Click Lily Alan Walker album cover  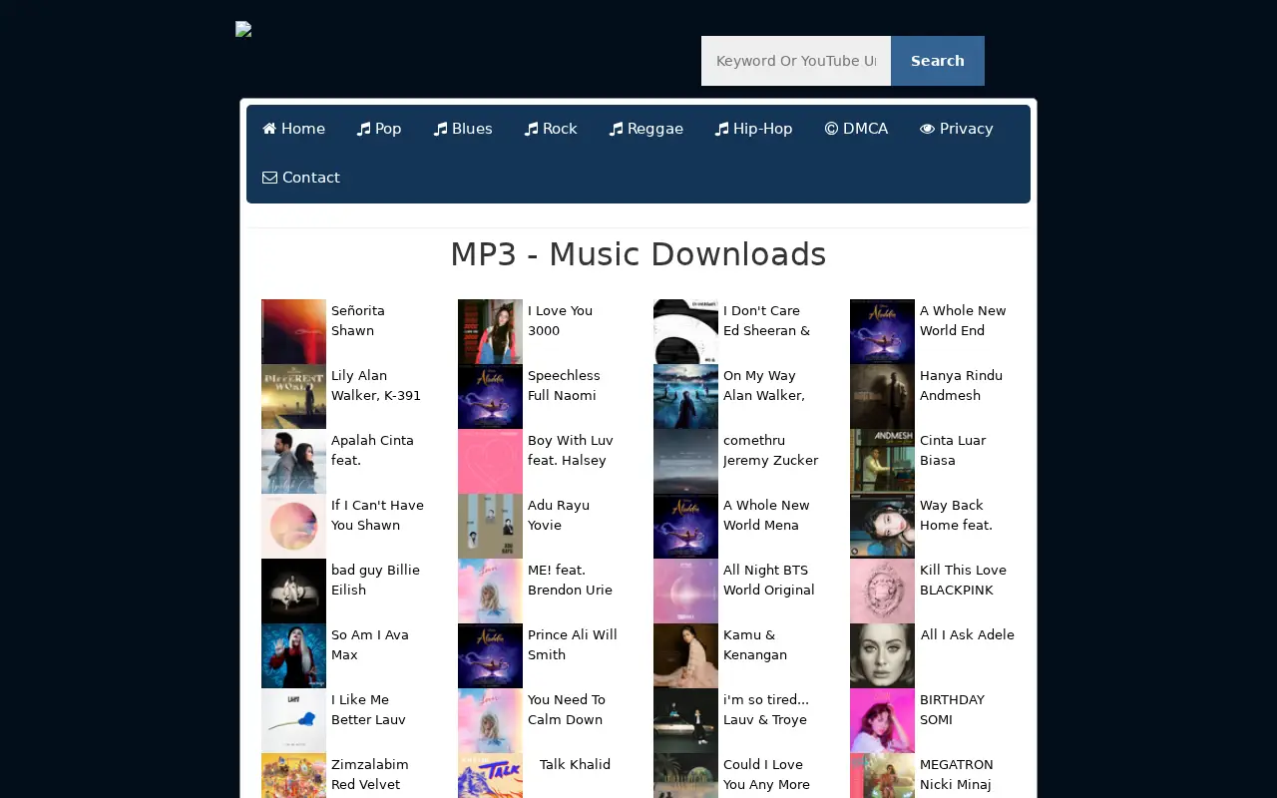click(x=293, y=396)
